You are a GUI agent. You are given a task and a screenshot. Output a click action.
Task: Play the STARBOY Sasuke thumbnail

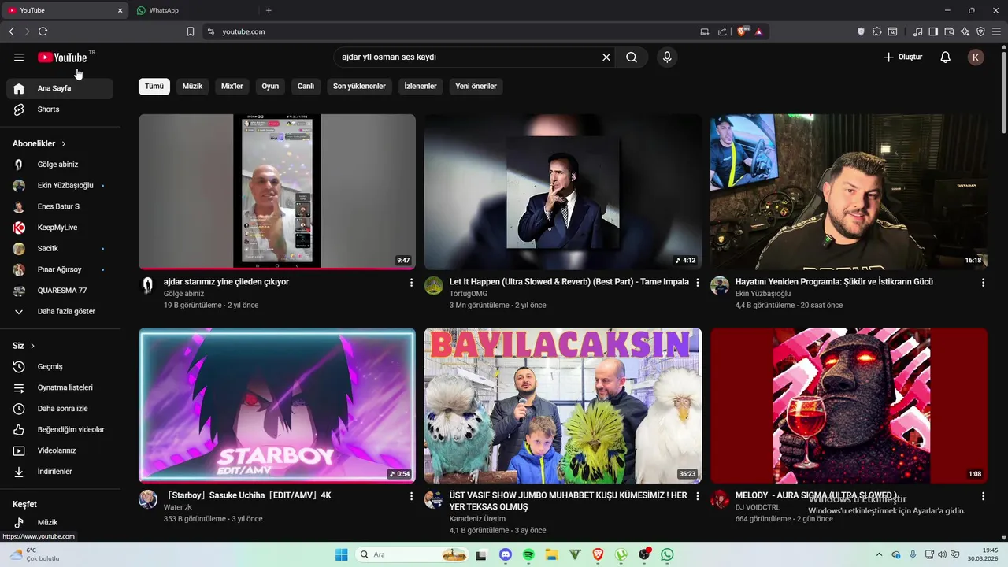click(x=277, y=406)
